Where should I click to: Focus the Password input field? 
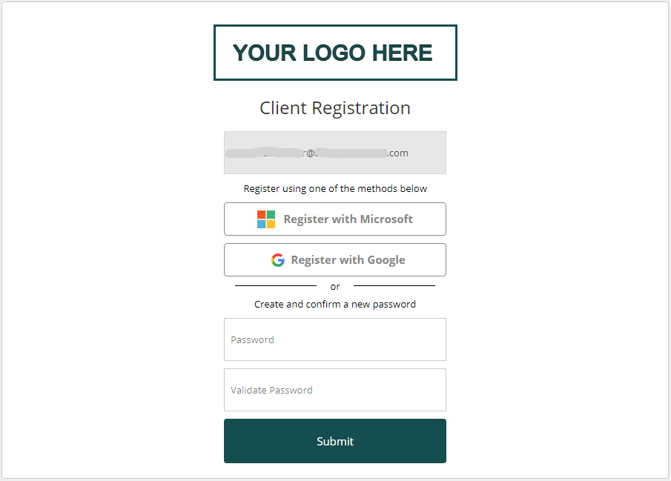335,339
